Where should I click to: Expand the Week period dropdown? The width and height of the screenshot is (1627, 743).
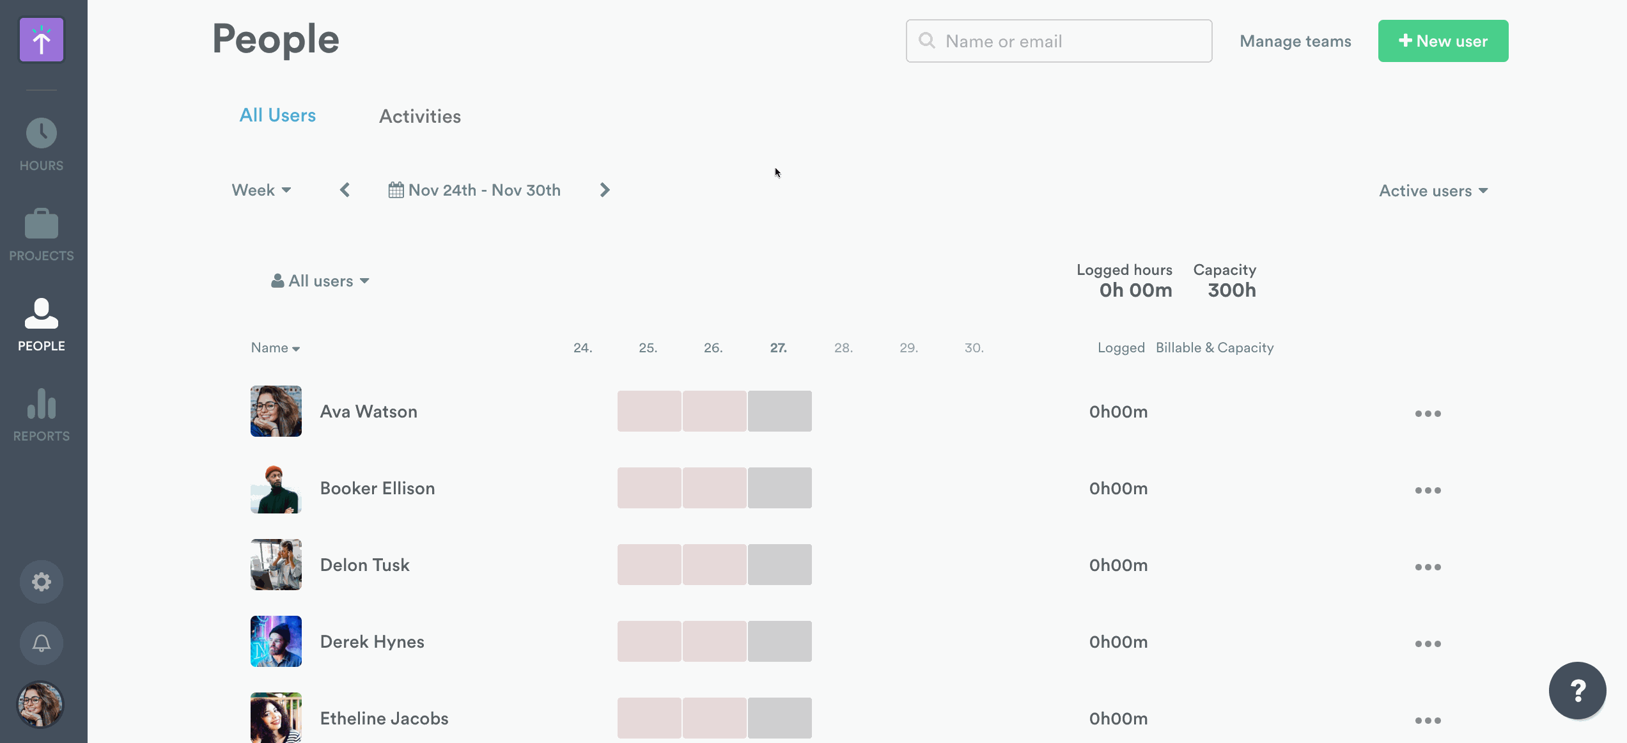(x=261, y=191)
